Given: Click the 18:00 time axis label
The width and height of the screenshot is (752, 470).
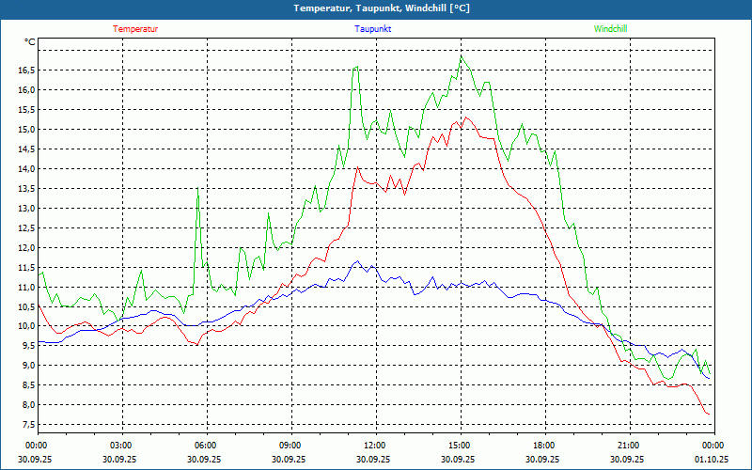Looking at the screenshot, I should (544, 446).
